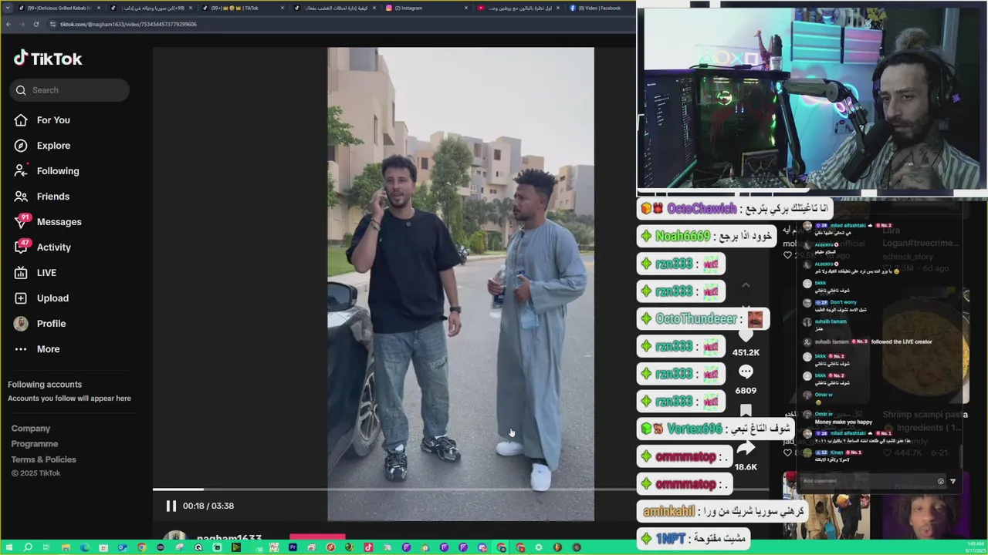Like the video with heart icon
The height and width of the screenshot is (555, 988).
click(x=746, y=335)
